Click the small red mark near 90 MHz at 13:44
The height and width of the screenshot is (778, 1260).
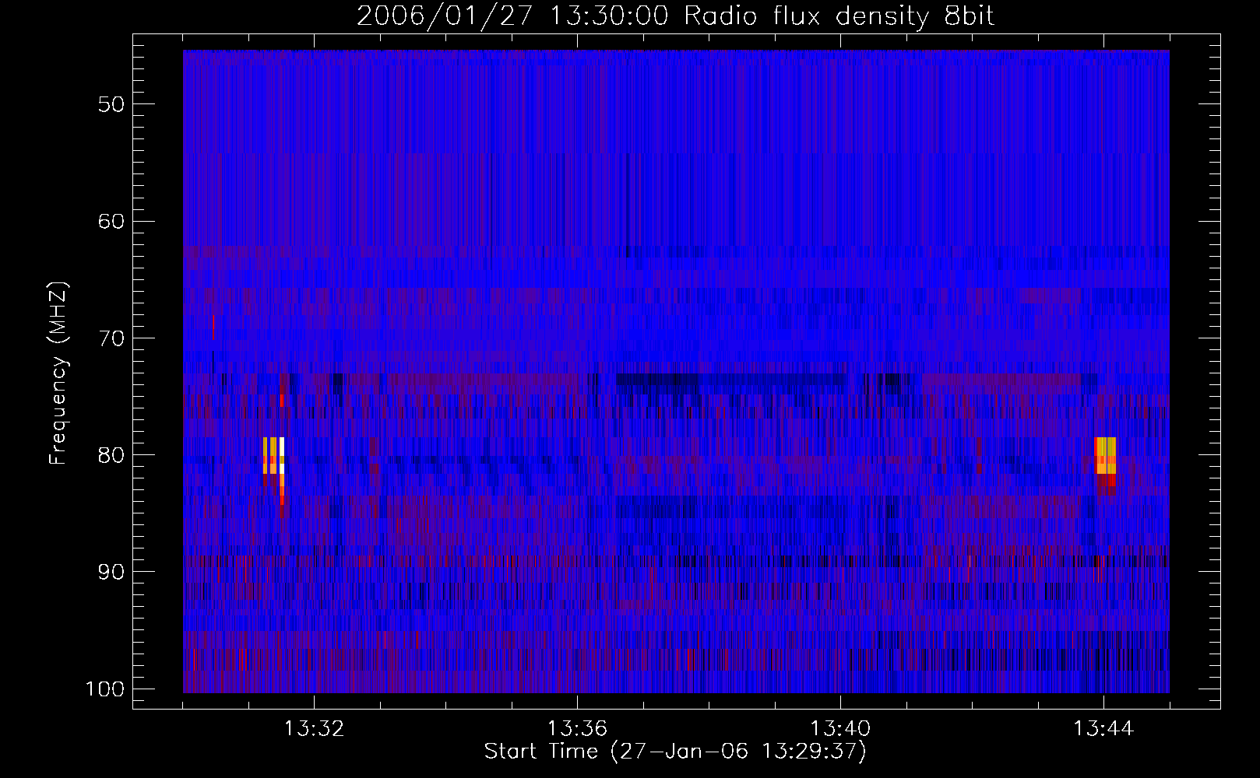coord(1098,569)
